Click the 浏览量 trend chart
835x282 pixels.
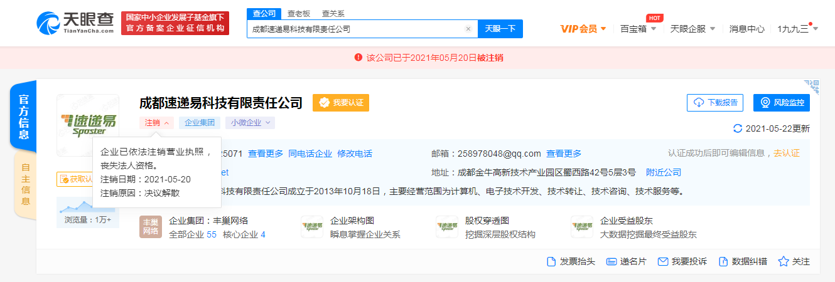pos(88,206)
